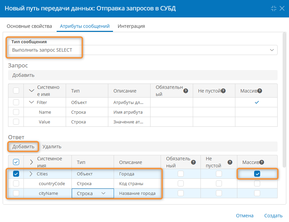The image size is (289, 222).
Task: Check the cityName row selection checkbox
Action: click(16, 193)
